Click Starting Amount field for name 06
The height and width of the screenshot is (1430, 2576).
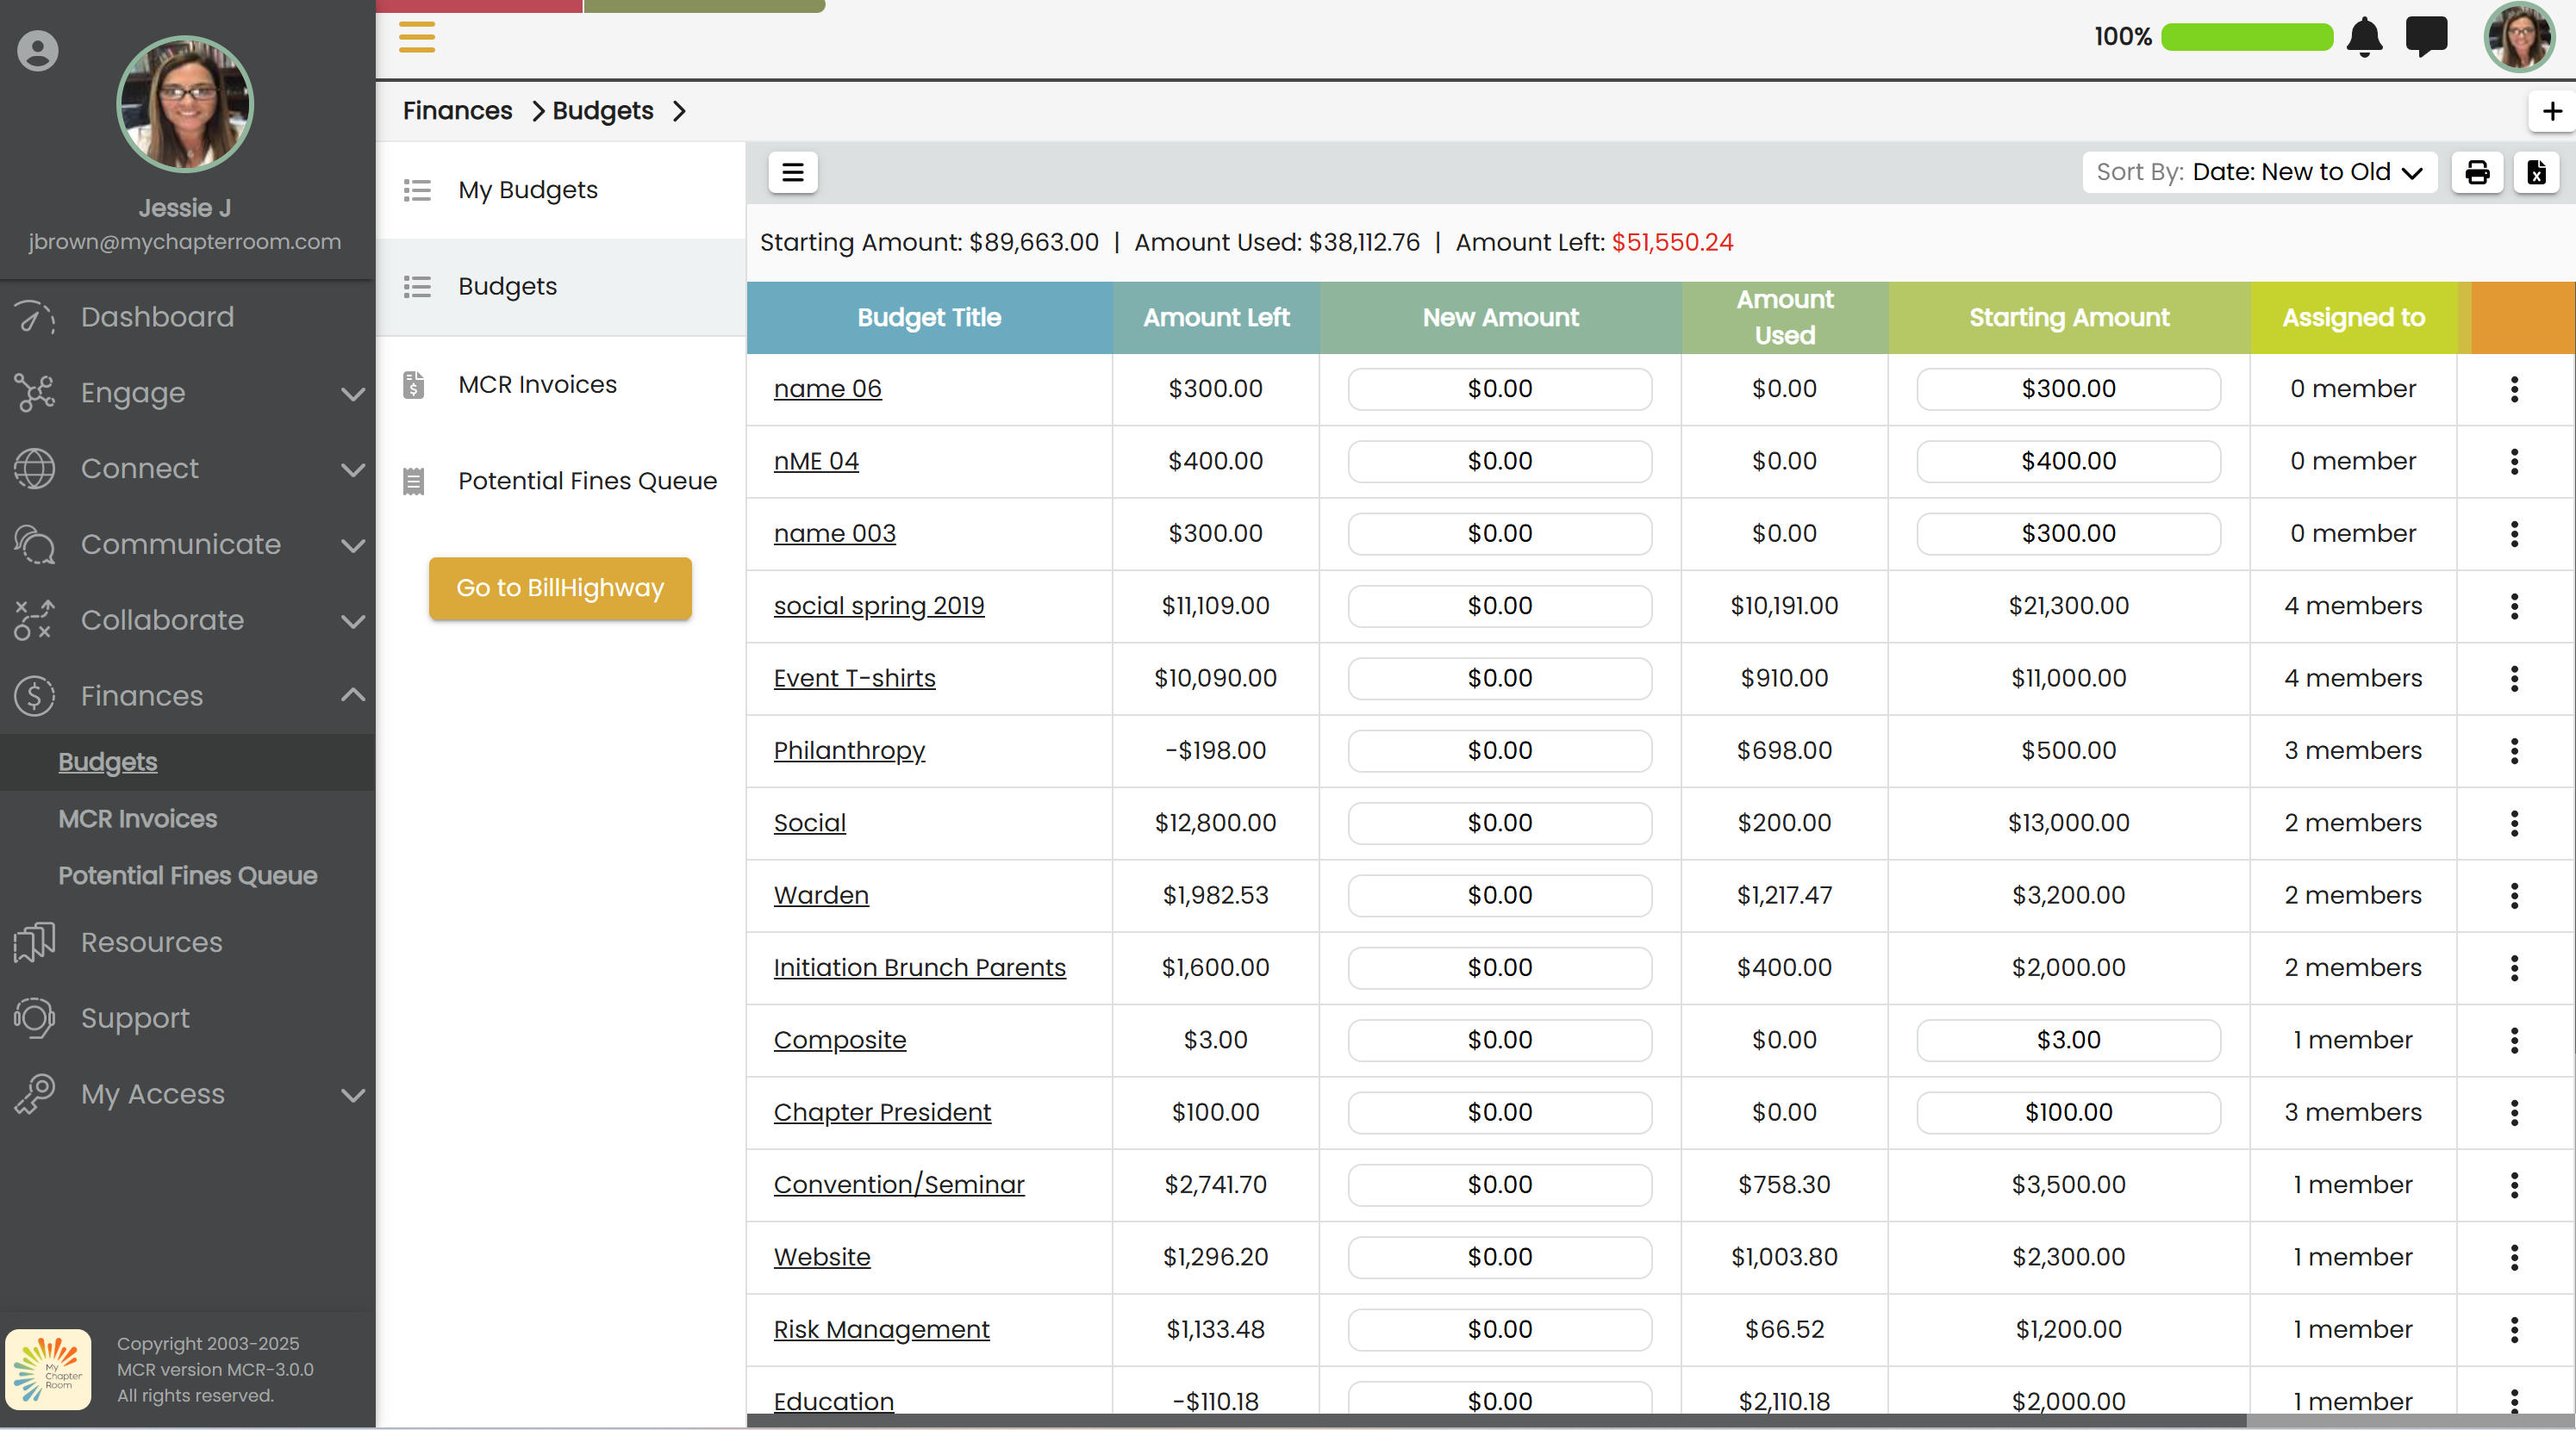tap(2068, 389)
